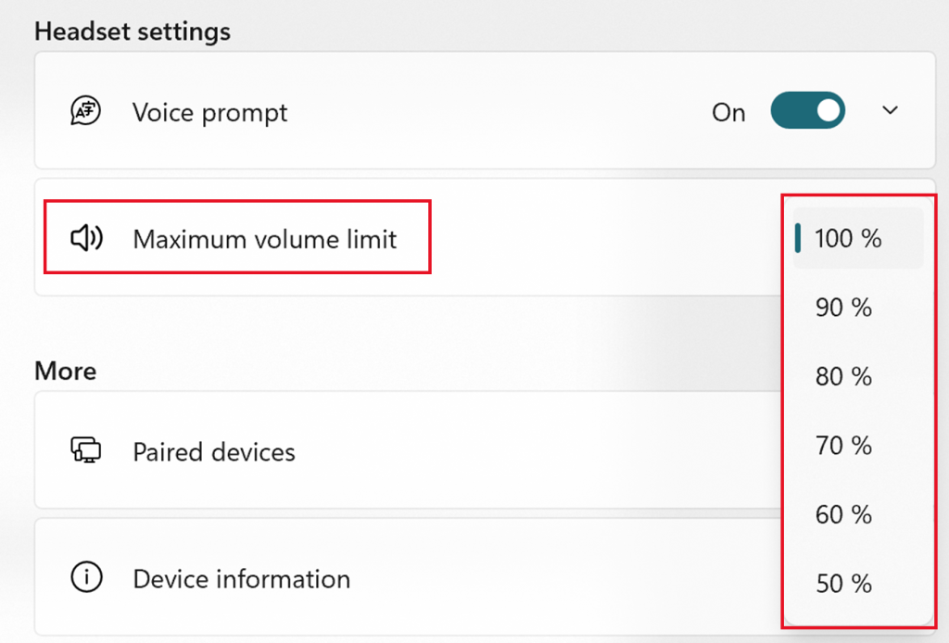Turn off the Voice prompt toggle
Screen dimensions: 949x643
[x=807, y=112]
